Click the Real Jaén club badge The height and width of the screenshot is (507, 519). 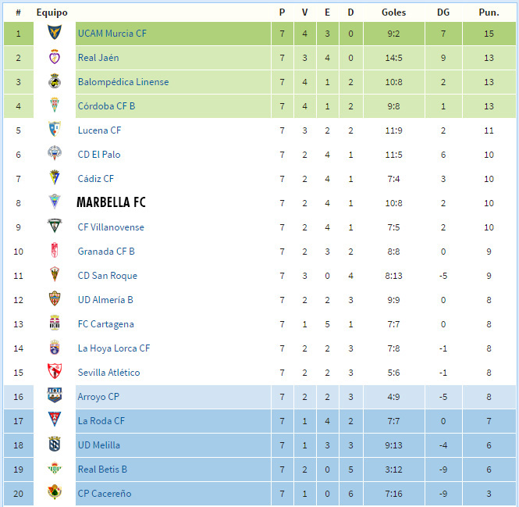[55, 57]
